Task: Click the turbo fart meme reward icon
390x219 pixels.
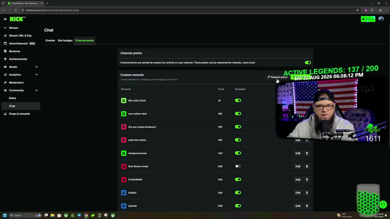Action: 124,140
